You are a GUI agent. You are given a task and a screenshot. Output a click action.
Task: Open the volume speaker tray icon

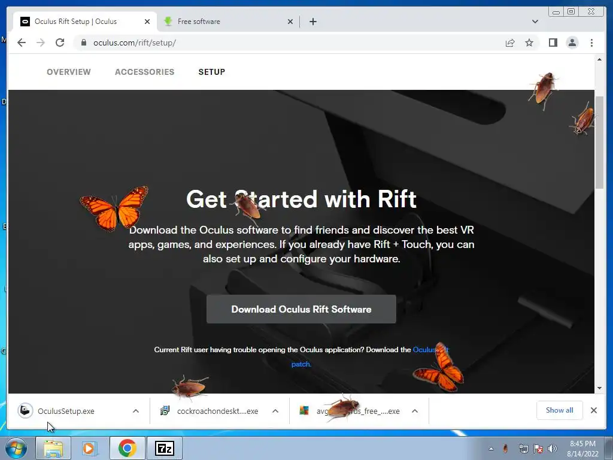[x=553, y=449]
